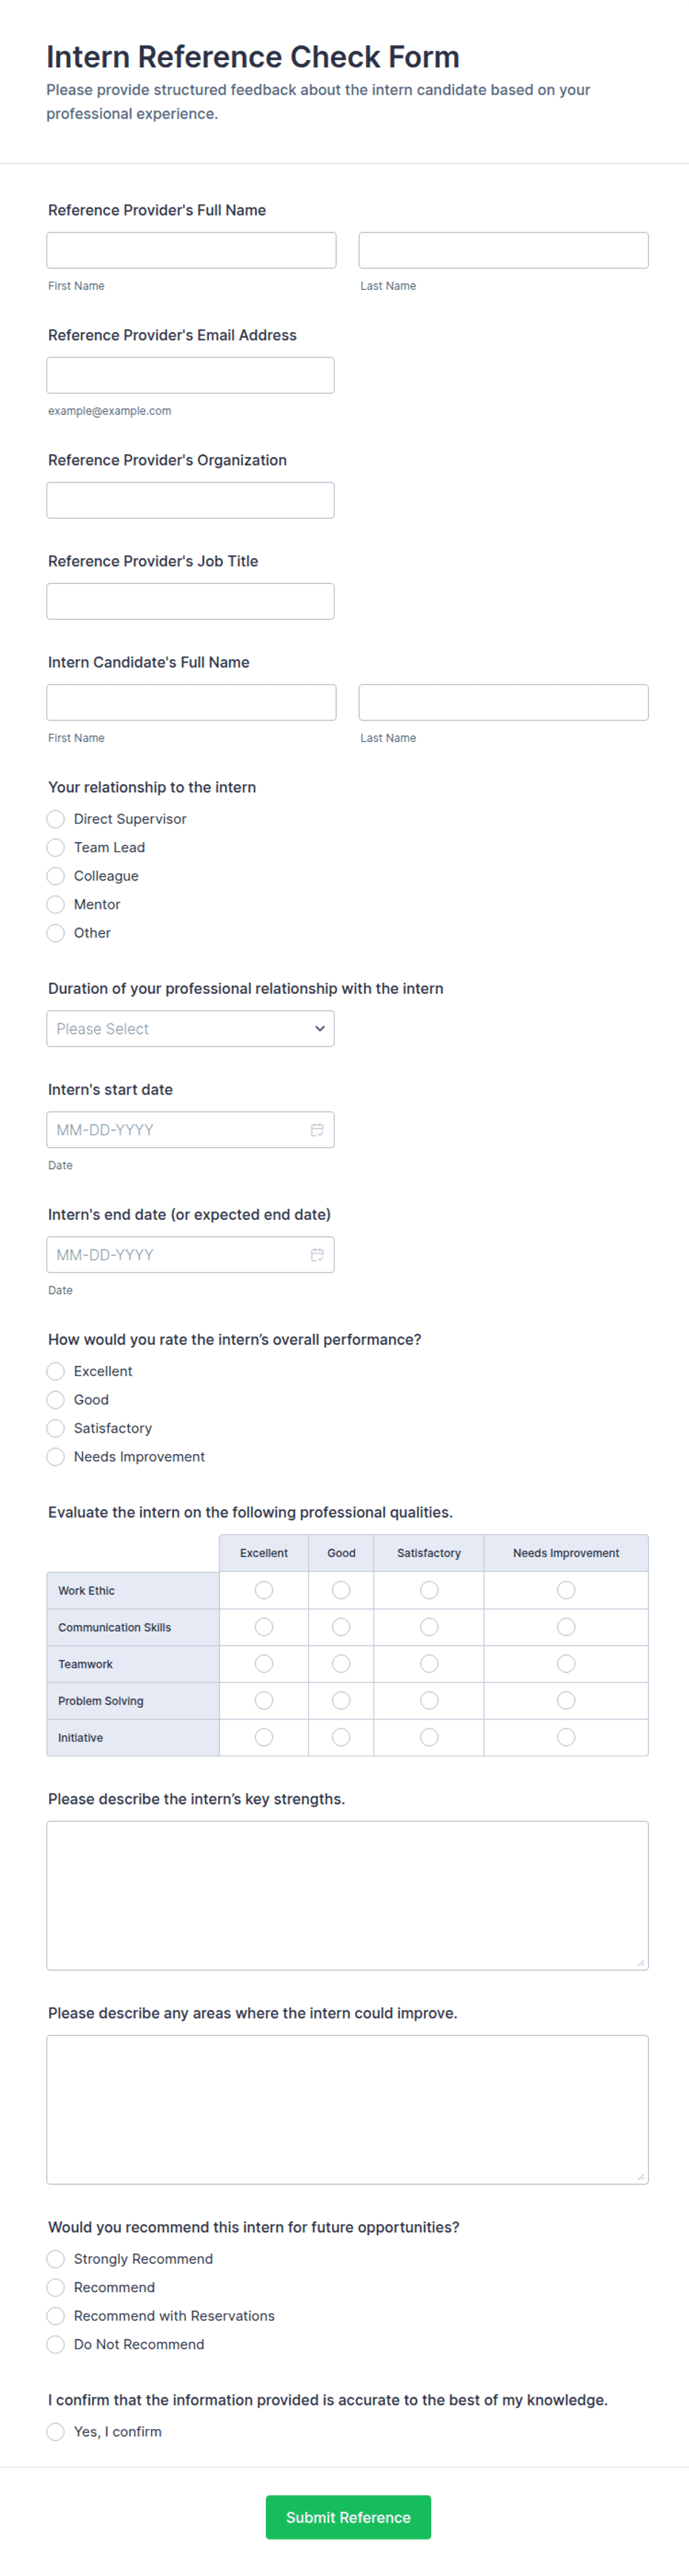Rate Communication Skills as Good
The width and height of the screenshot is (689, 2576).
(341, 1627)
